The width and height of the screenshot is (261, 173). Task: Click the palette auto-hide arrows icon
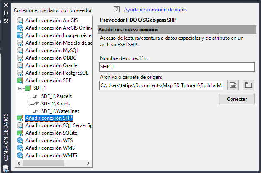(x=5, y=13)
